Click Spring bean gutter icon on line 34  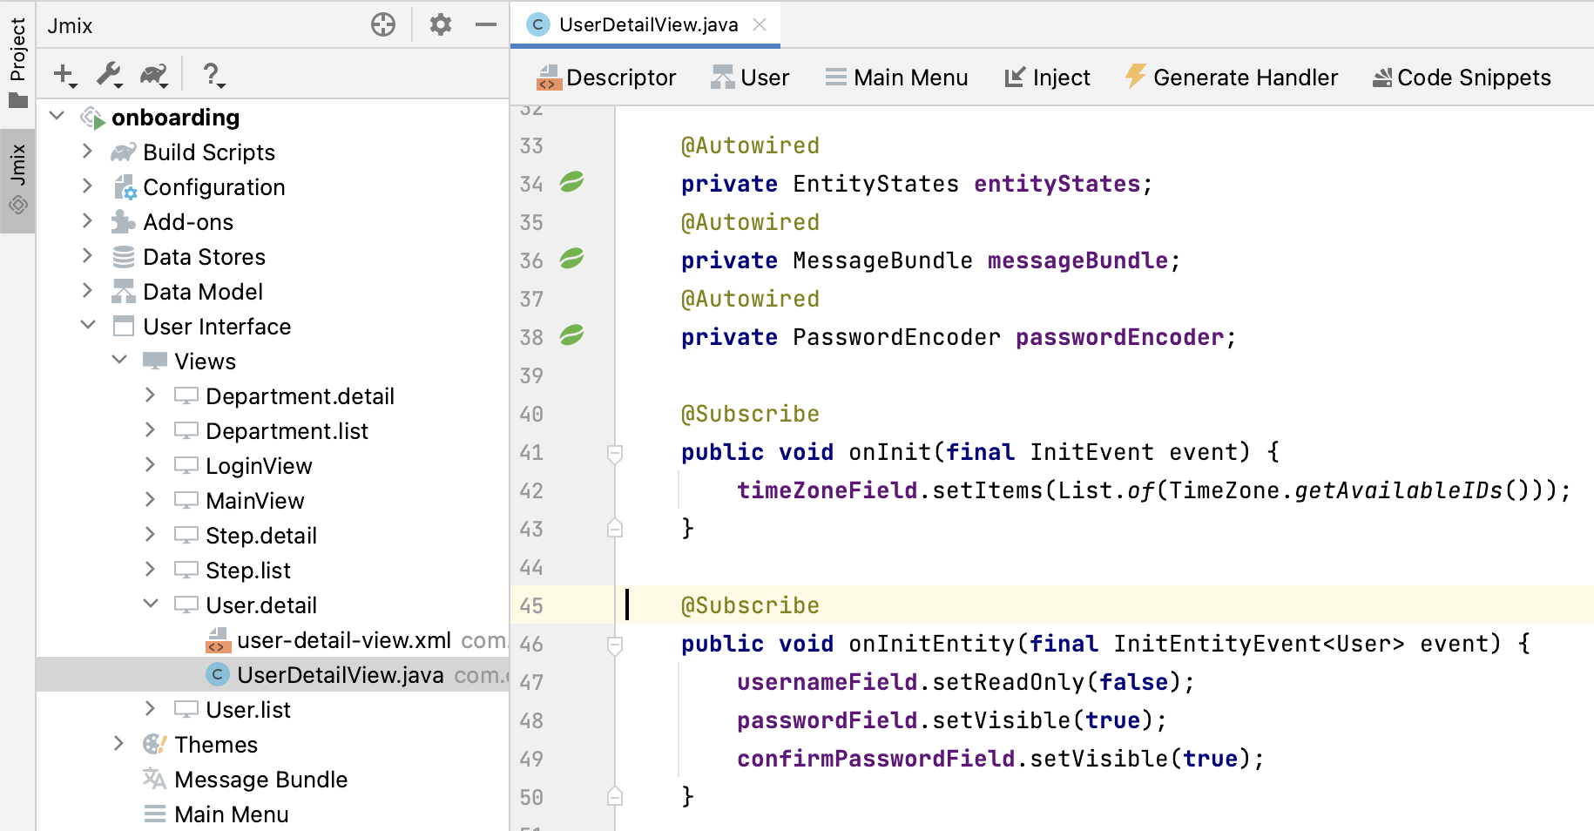pos(571,182)
